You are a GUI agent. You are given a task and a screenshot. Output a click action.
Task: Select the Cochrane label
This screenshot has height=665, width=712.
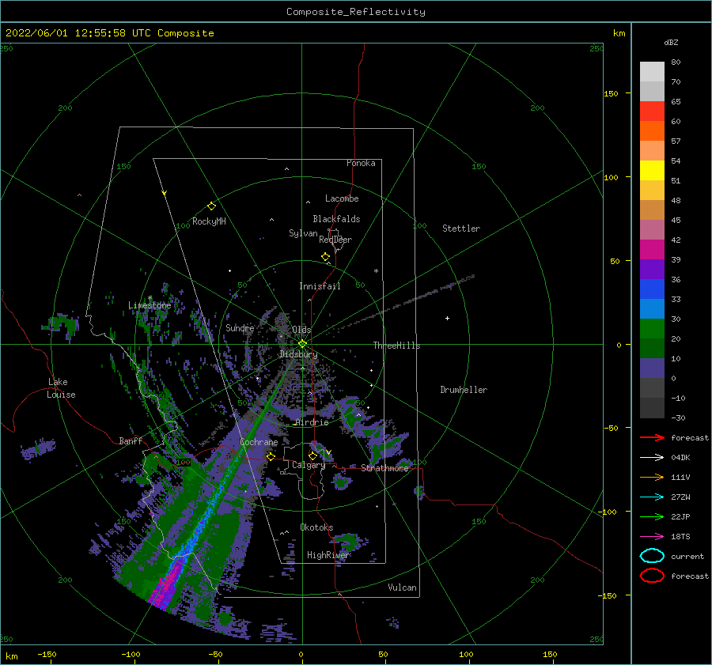(259, 442)
